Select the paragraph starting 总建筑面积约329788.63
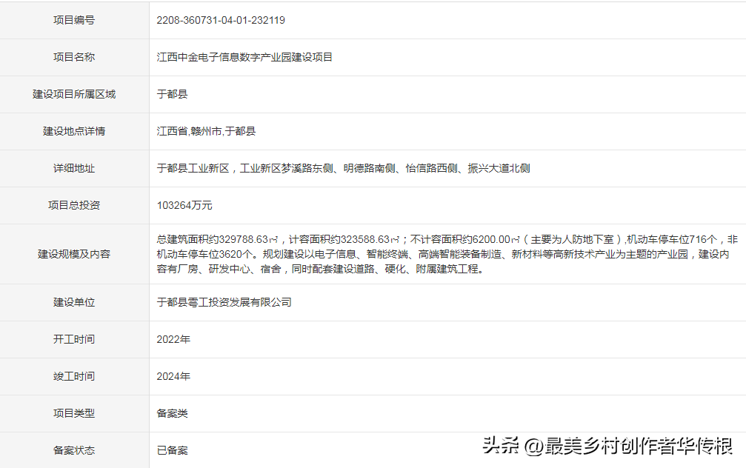 pyautogui.click(x=447, y=254)
